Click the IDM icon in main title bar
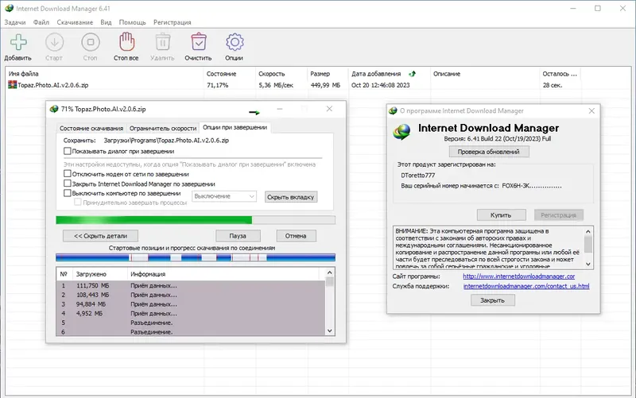The image size is (636, 398). 9,8
